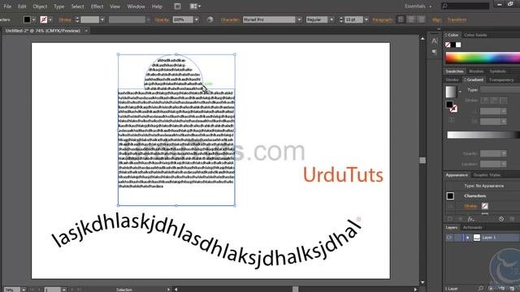
Task: Switch to the Symbols tab
Action: click(x=497, y=71)
